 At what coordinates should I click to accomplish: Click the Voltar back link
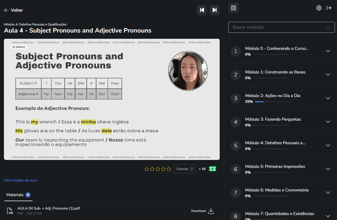[x=13, y=10]
